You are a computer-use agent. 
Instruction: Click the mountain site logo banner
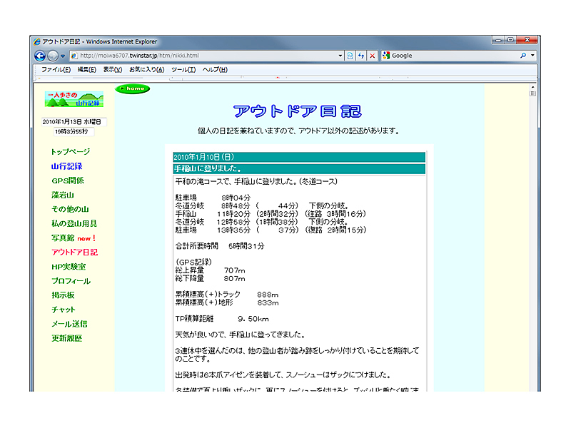(74, 99)
